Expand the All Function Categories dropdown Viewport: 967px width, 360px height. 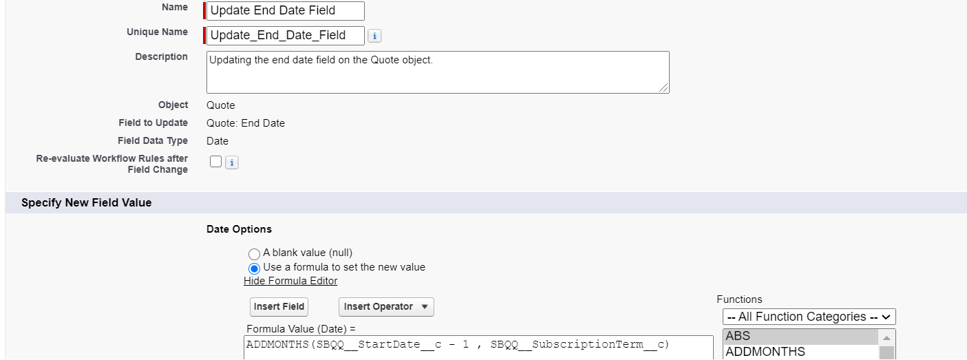coord(809,317)
